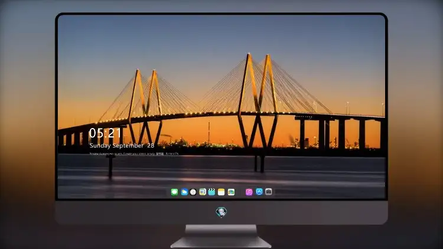Open the green Messages app in dock
The image size is (443, 249).
point(174,192)
